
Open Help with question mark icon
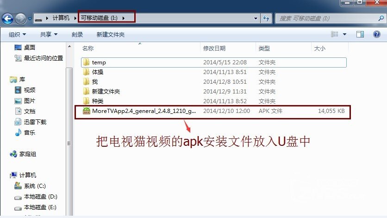pos(377,34)
